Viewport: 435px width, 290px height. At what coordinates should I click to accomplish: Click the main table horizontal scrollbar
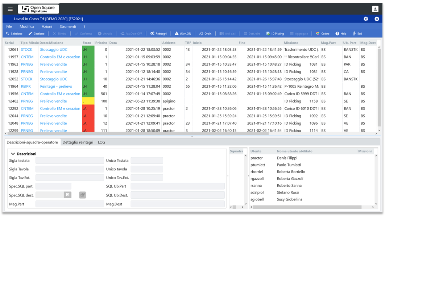click(138, 134)
